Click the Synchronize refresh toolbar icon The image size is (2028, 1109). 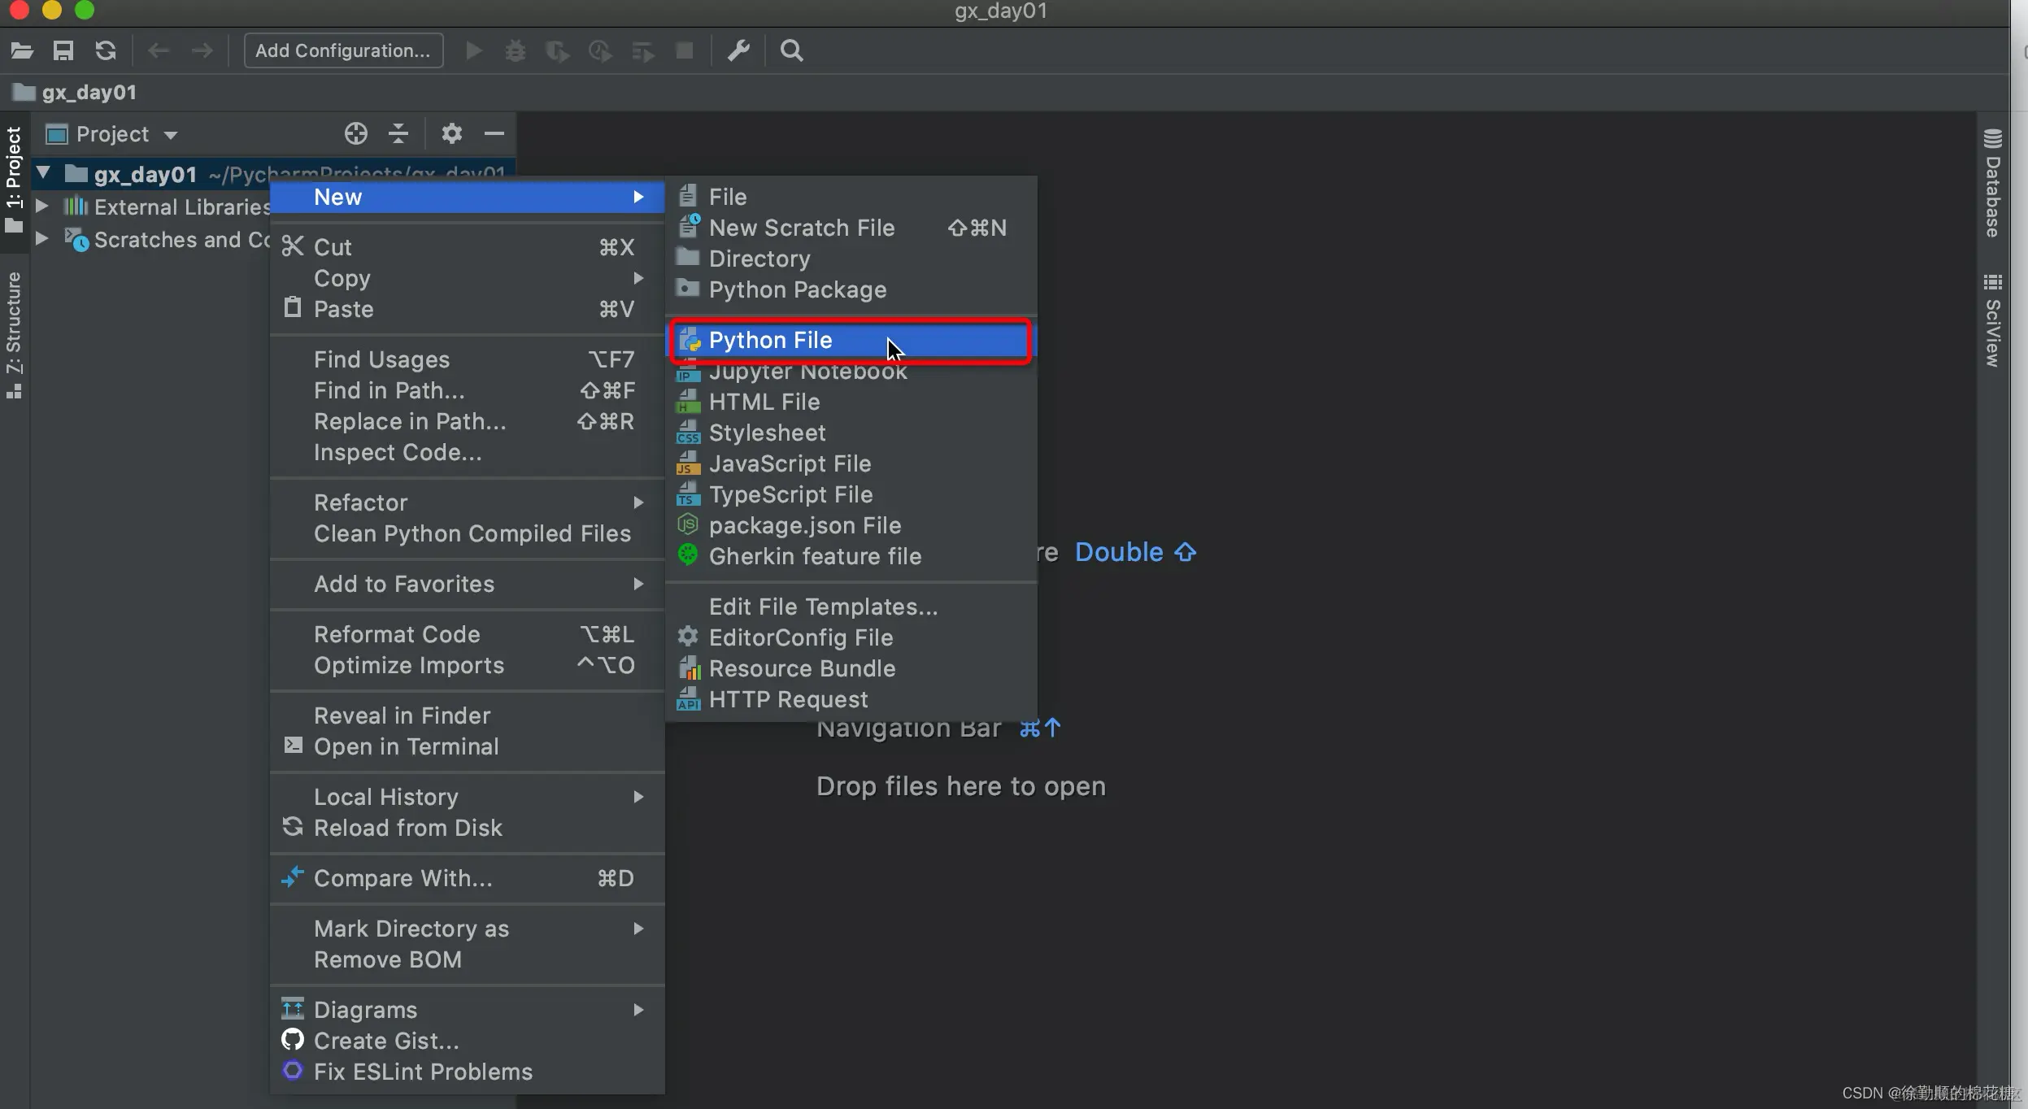pos(106,50)
